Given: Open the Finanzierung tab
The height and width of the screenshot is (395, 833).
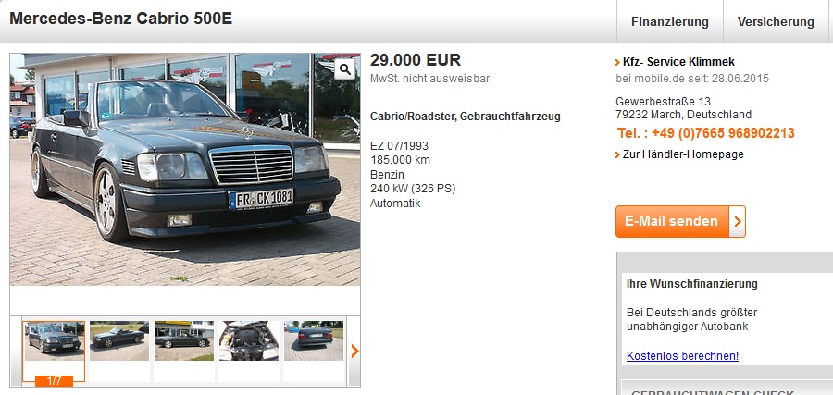Looking at the screenshot, I should coord(670,22).
